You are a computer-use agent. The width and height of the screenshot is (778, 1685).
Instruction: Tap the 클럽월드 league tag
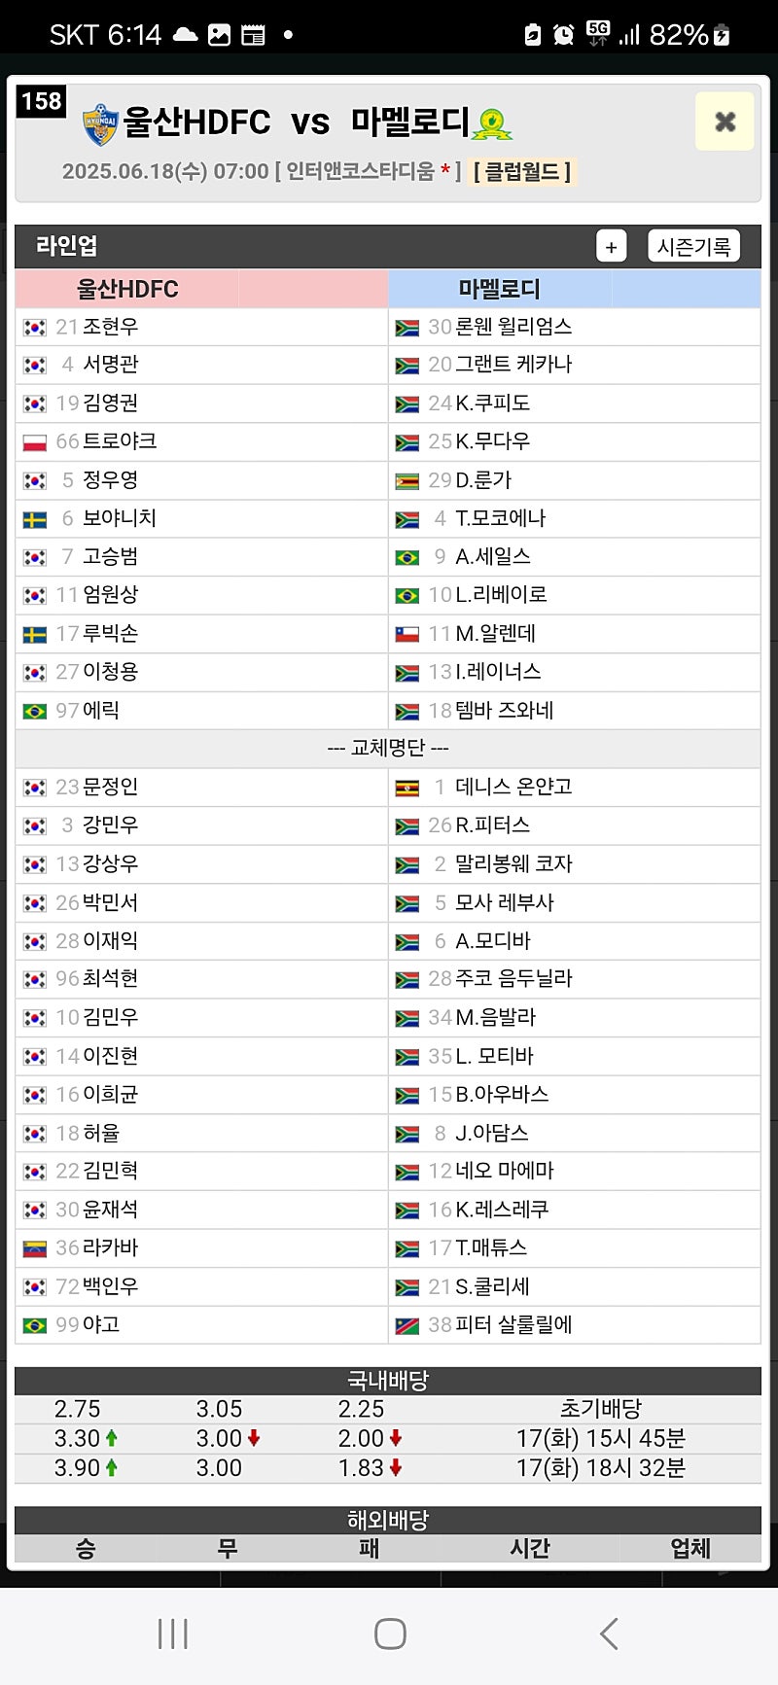pyautogui.click(x=522, y=172)
